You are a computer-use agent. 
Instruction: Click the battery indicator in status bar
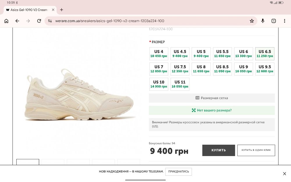[281, 3]
